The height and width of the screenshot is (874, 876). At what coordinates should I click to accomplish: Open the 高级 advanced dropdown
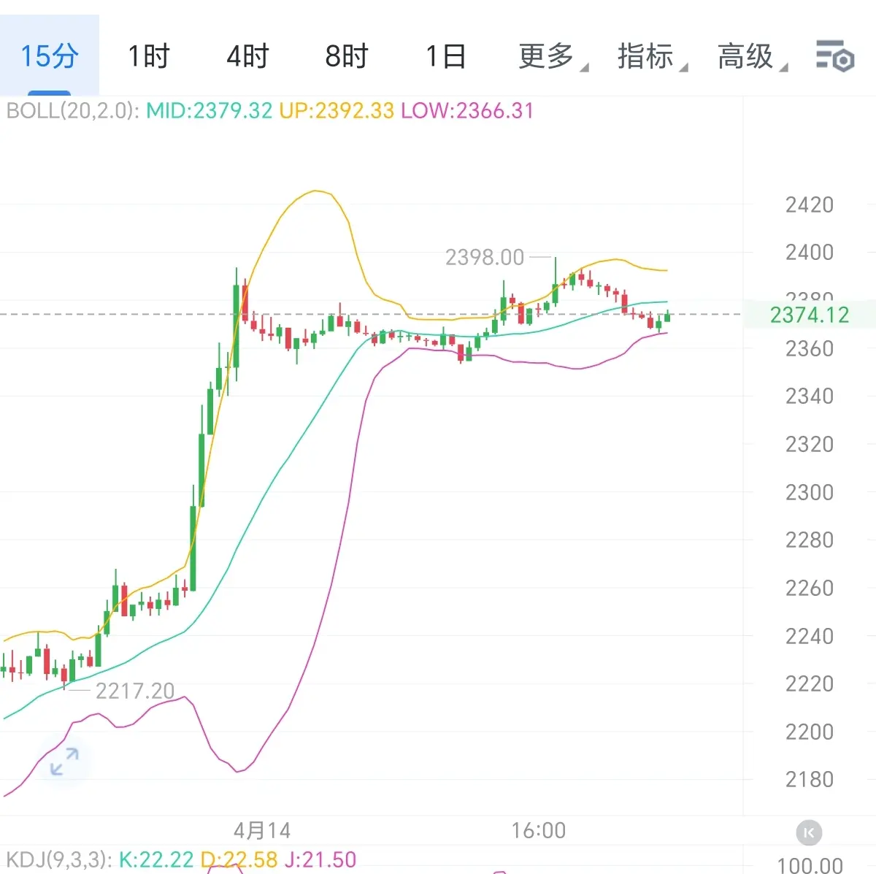click(752, 56)
